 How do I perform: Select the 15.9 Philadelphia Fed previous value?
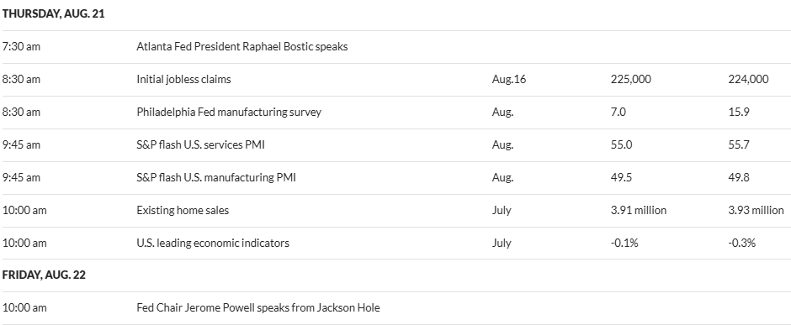tap(739, 112)
